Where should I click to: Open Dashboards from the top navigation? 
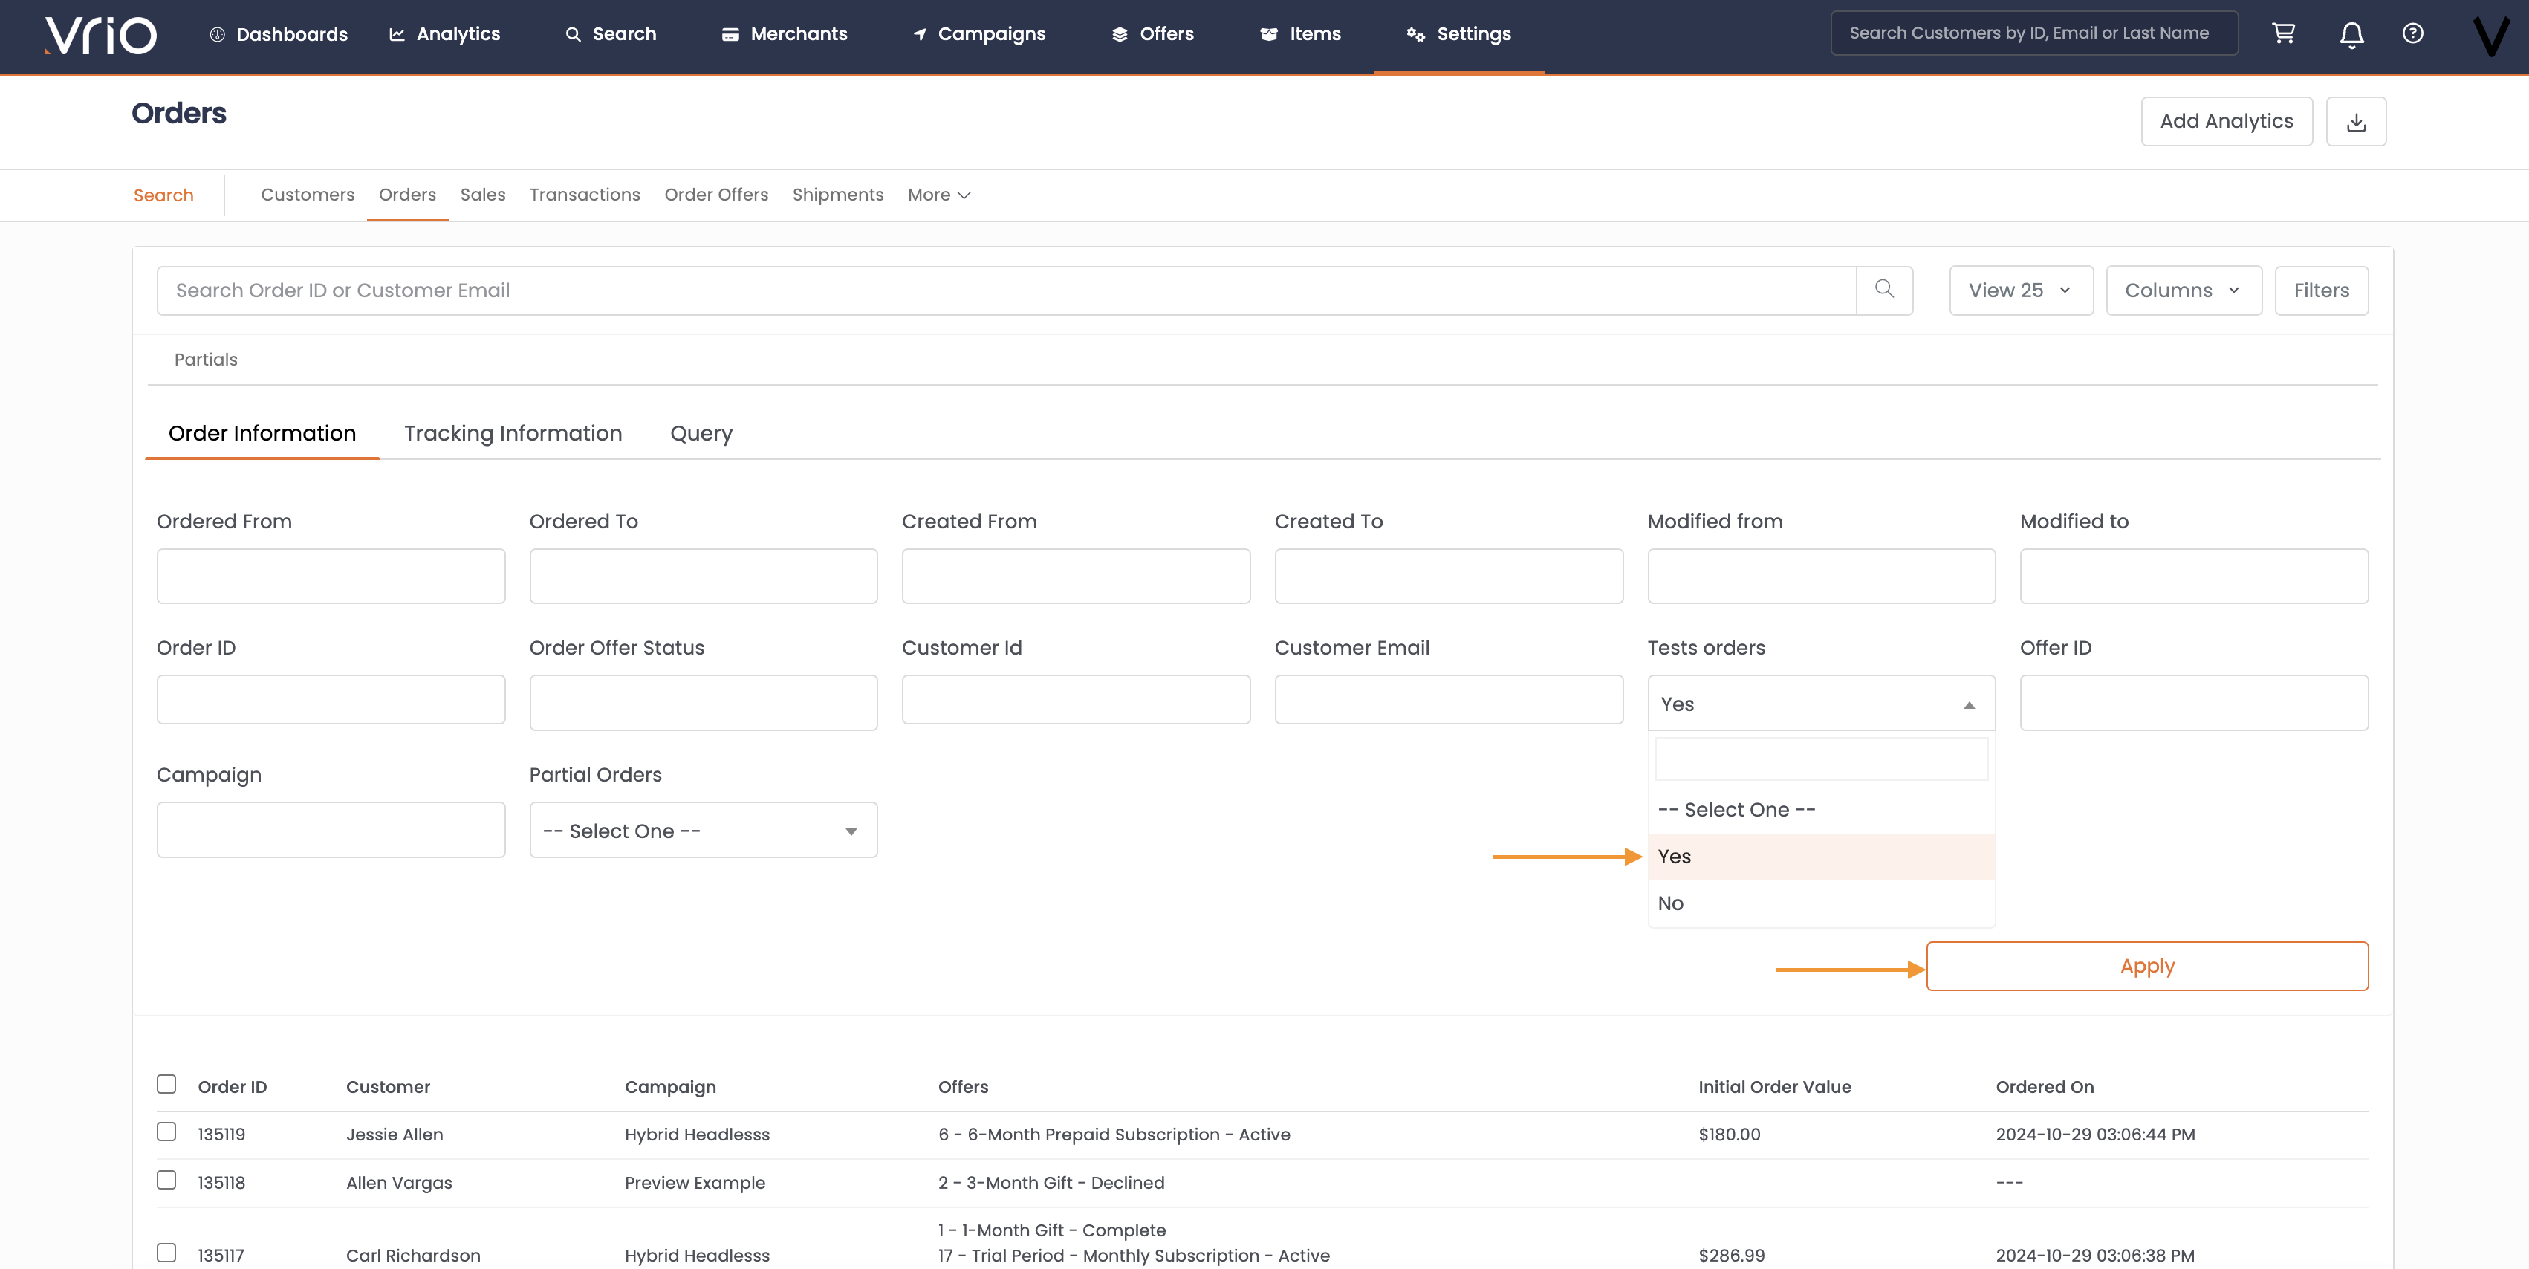pyautogui.click(x=279, y=34)
